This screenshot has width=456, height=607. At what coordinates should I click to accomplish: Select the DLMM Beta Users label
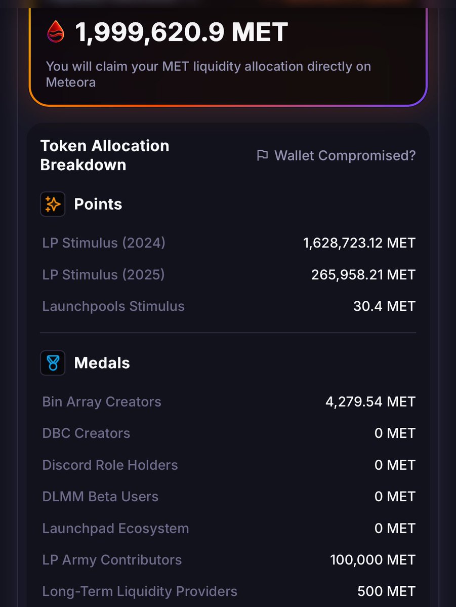coord(100,497)
